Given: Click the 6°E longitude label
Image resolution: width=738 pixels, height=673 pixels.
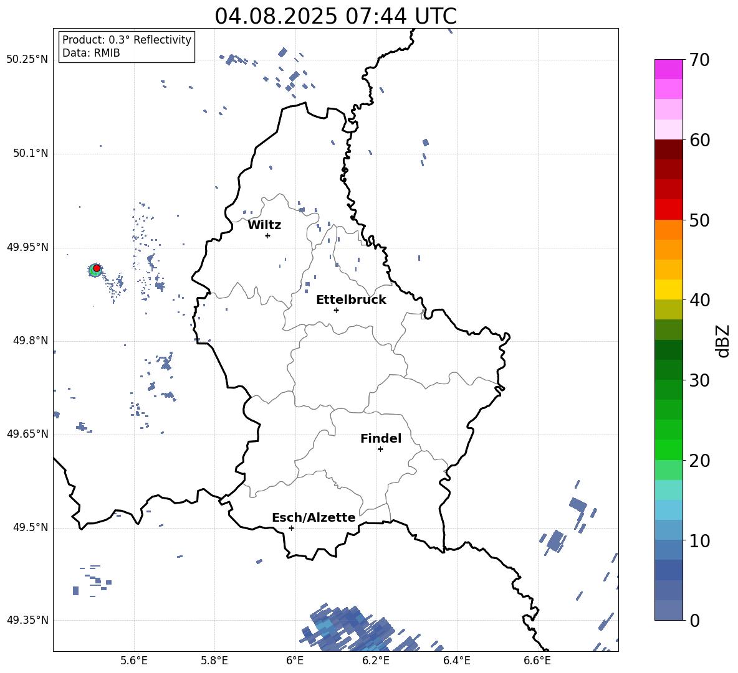Looking at the screenshot, I should (x=295, y=661).
